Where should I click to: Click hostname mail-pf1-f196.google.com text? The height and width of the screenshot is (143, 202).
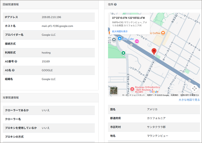click(x=57, y=26)
